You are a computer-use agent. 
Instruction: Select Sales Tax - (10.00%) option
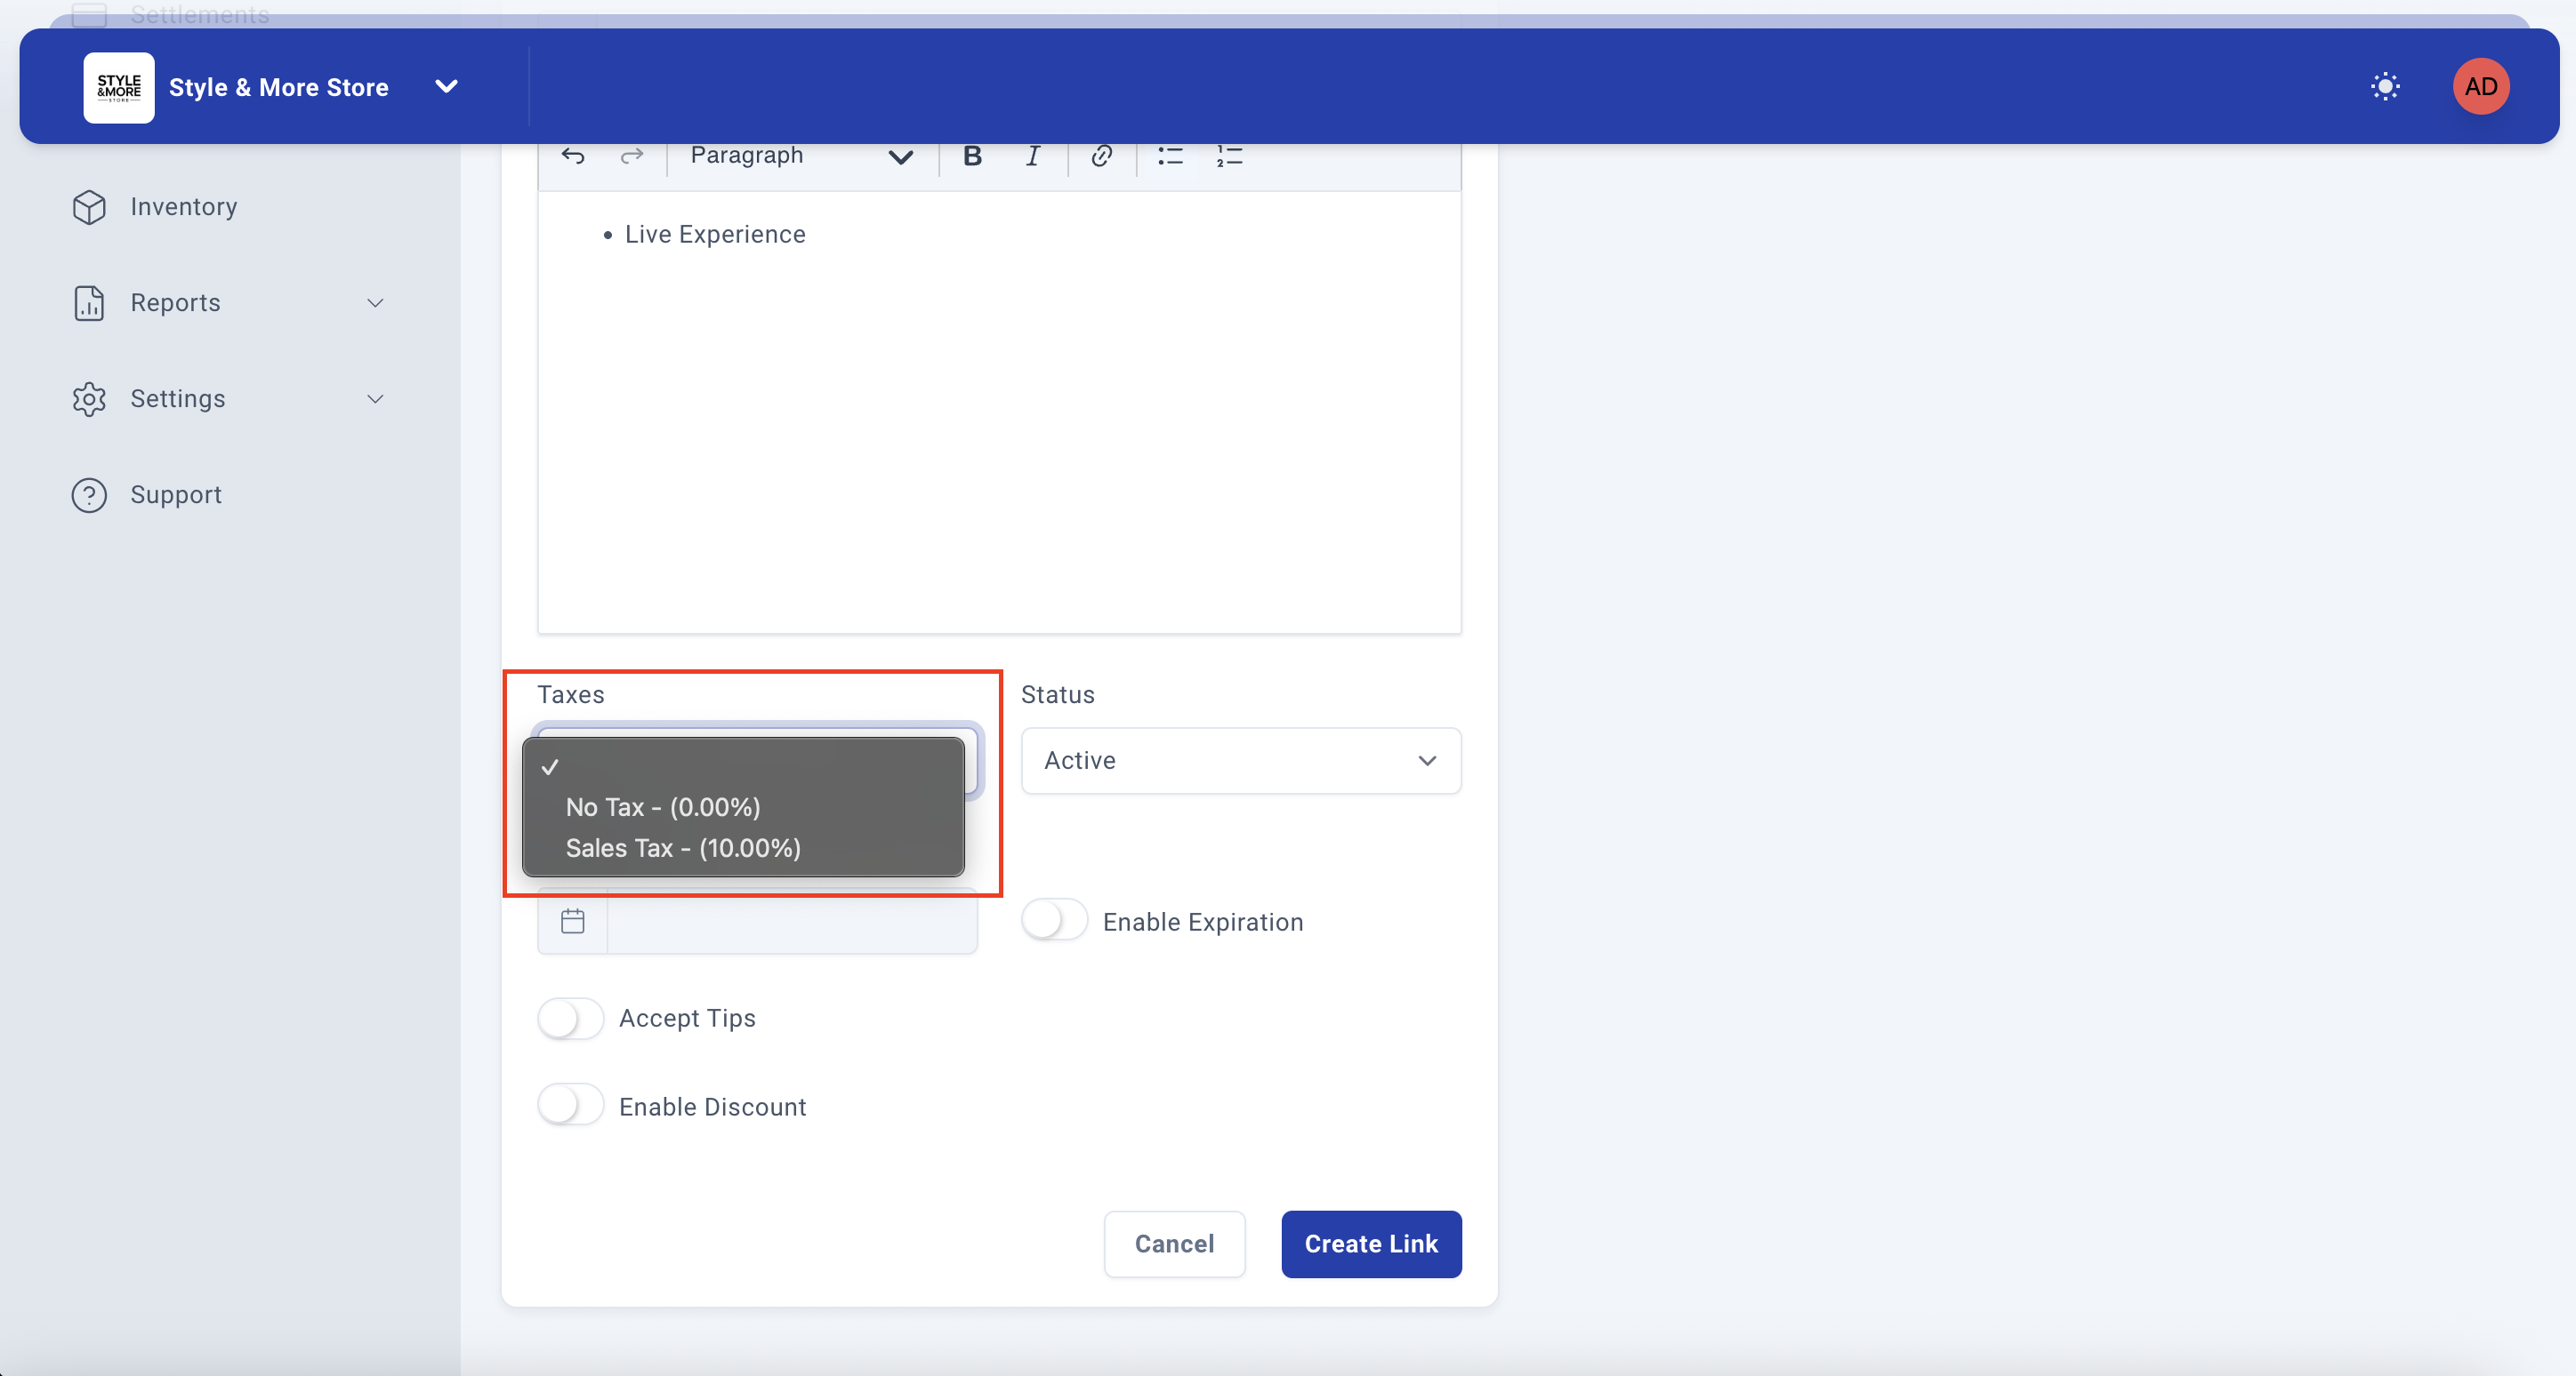point(683,847)
